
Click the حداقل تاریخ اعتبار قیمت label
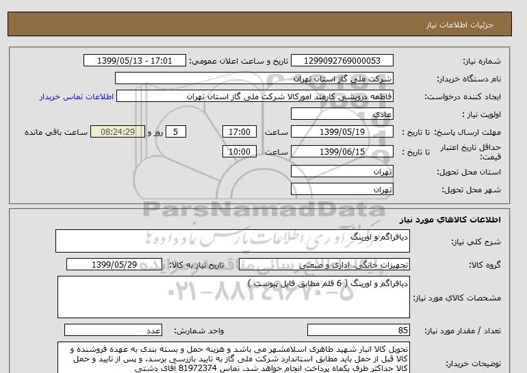pos(471,152)
